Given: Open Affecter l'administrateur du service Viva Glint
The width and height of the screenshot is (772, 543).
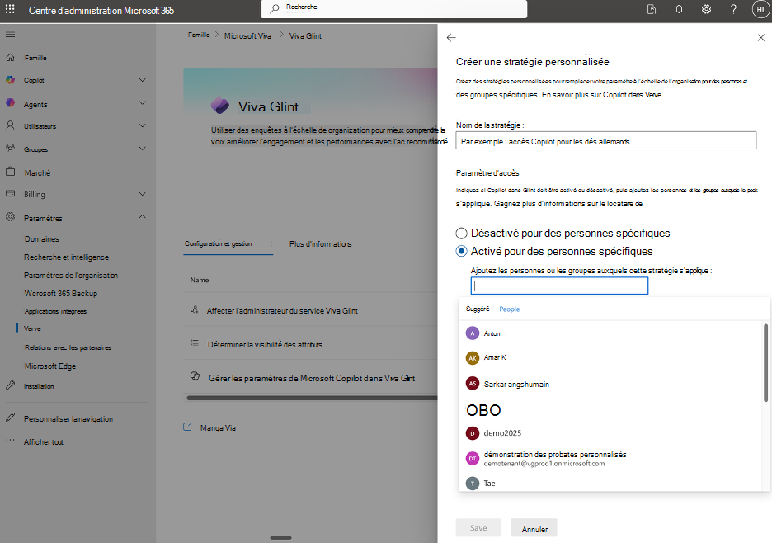Looking at the screenshot, I should click(x=282, y=311).
